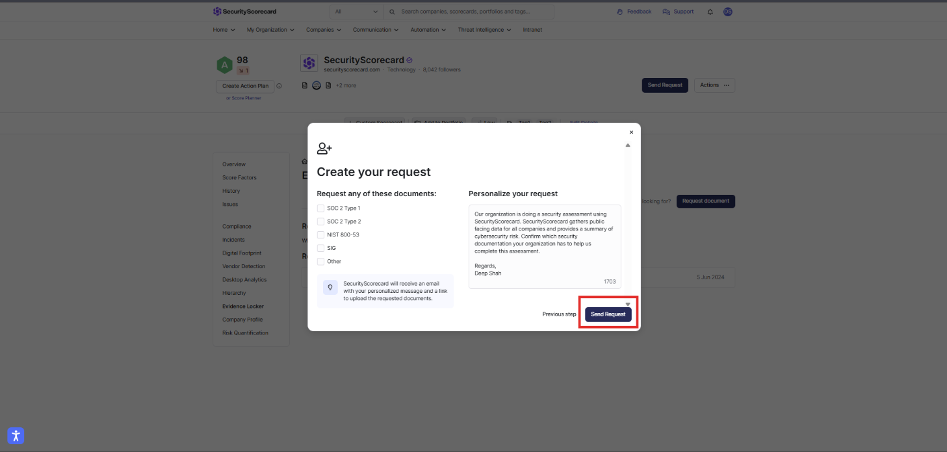Click the Request document button

[706, 201]
